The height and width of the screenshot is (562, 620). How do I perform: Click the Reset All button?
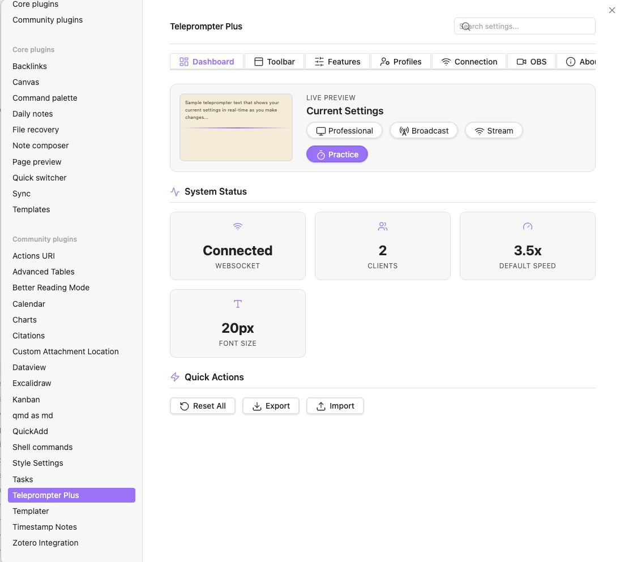[203, 406]
